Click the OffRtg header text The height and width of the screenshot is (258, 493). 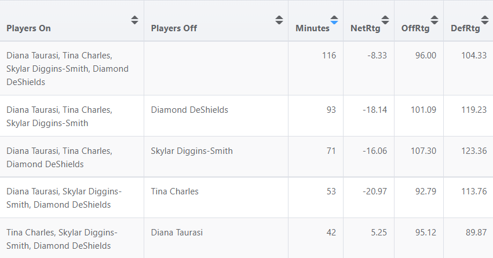[x=415, y=28]
